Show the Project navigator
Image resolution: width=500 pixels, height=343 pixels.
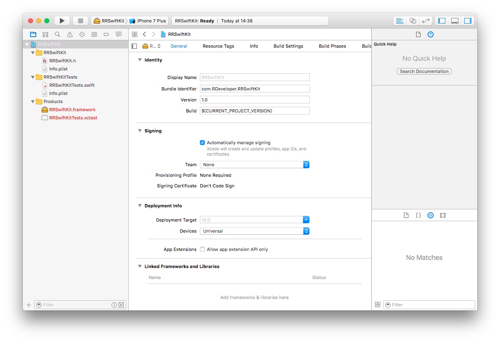pos(33,35)
